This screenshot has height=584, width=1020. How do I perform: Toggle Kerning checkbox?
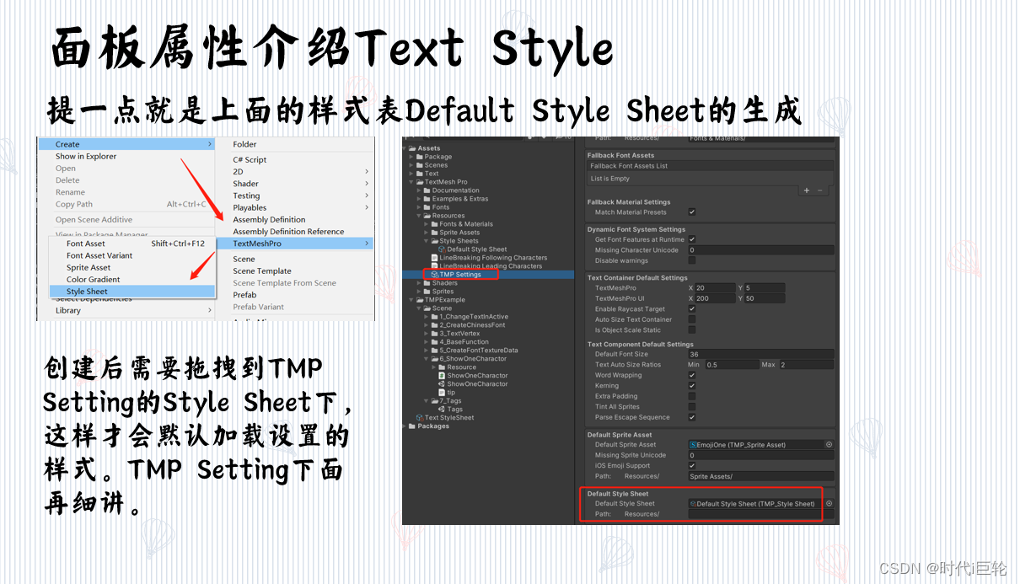[x=692, y=385]
